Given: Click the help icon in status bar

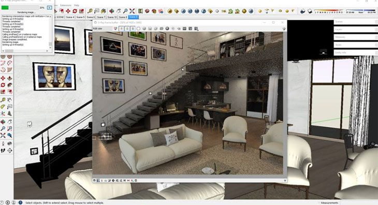Looking at the screenshot, I should tap(21, 202).
